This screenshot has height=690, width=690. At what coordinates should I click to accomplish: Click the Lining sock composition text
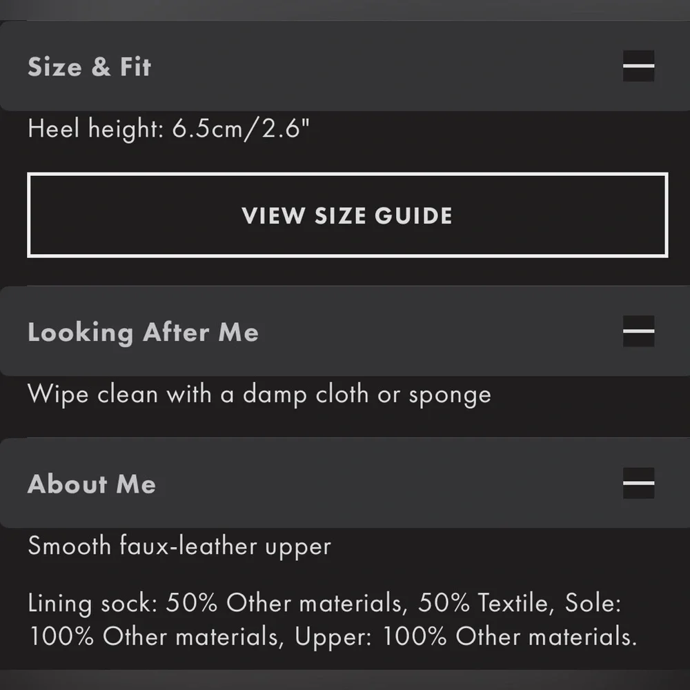click(x=94, y=604)
